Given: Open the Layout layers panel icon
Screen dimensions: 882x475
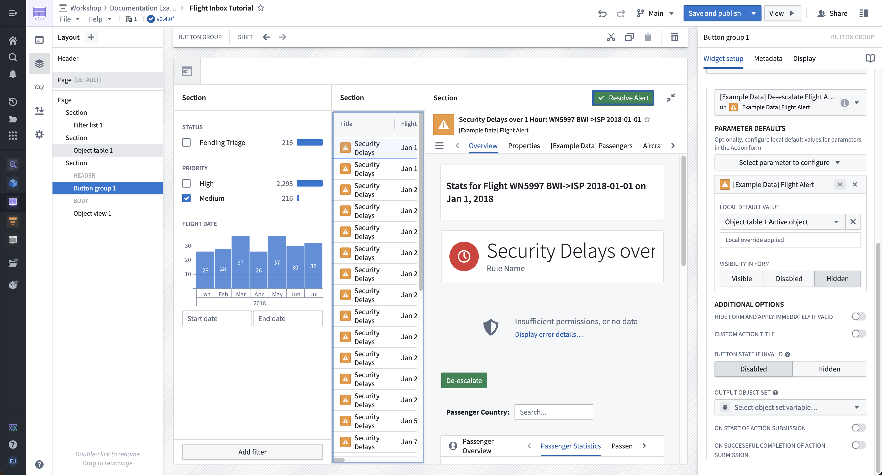Looking at the screenshot, I should click(x=39, y=63).
